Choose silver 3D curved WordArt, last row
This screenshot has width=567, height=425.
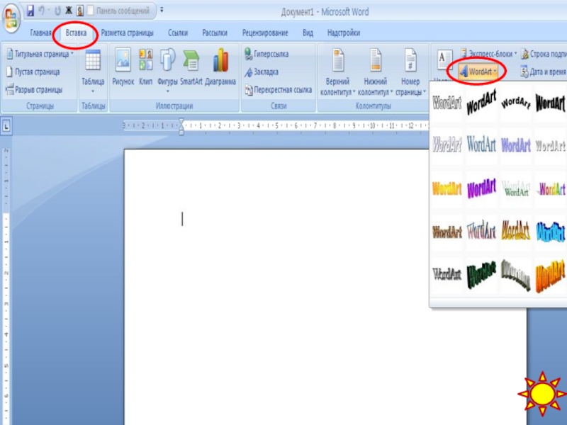(516, 275)
